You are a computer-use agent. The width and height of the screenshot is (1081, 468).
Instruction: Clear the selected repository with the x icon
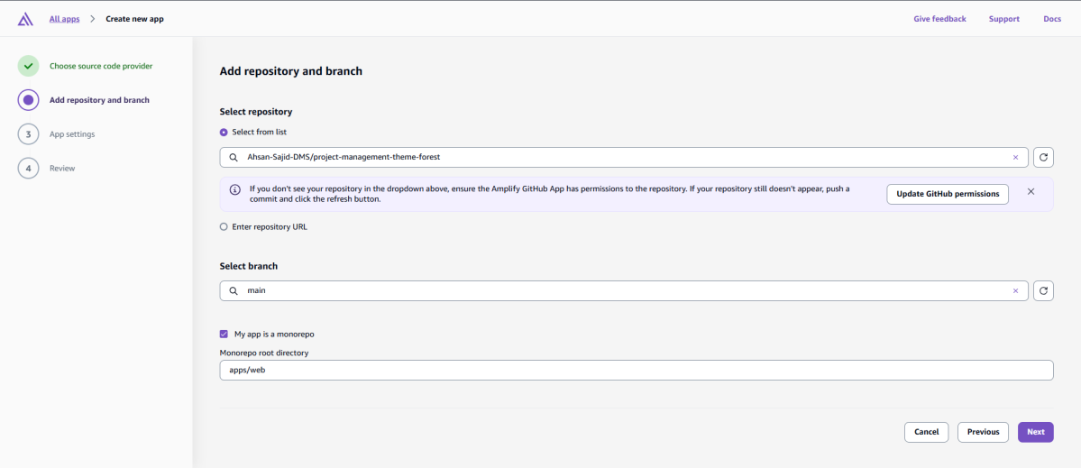point(1015,157)
